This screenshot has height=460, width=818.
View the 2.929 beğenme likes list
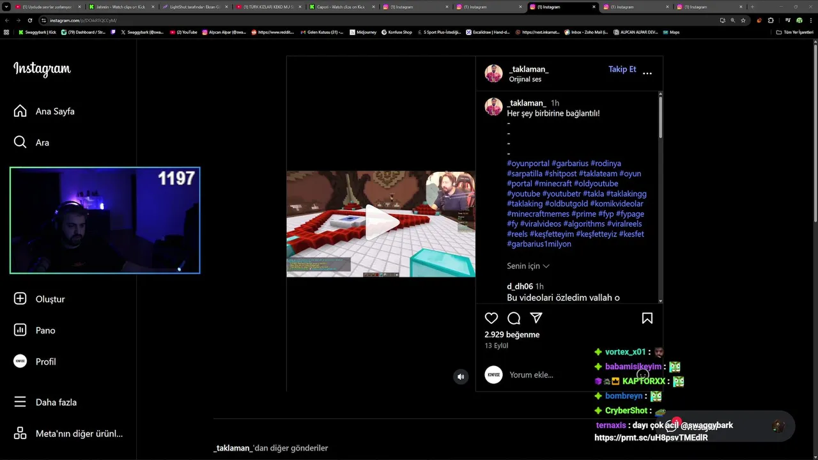tap(512, 335)
